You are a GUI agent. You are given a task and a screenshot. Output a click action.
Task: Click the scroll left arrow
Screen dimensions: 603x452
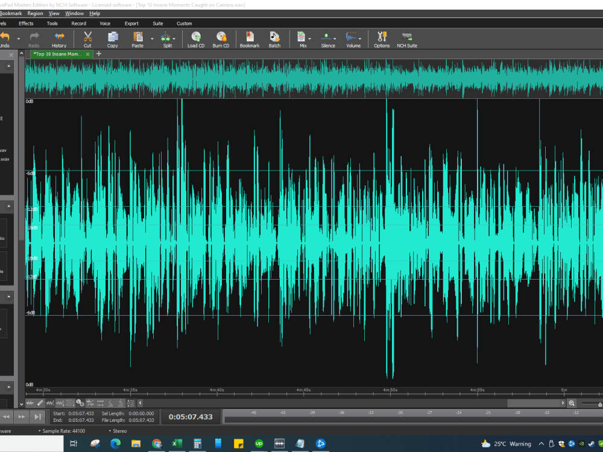coord(140,403)
